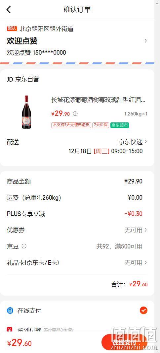The width and height of the screenshot is (160, 353).
Task: Tap the 京东超市 green tag
Action: point(120,125)
